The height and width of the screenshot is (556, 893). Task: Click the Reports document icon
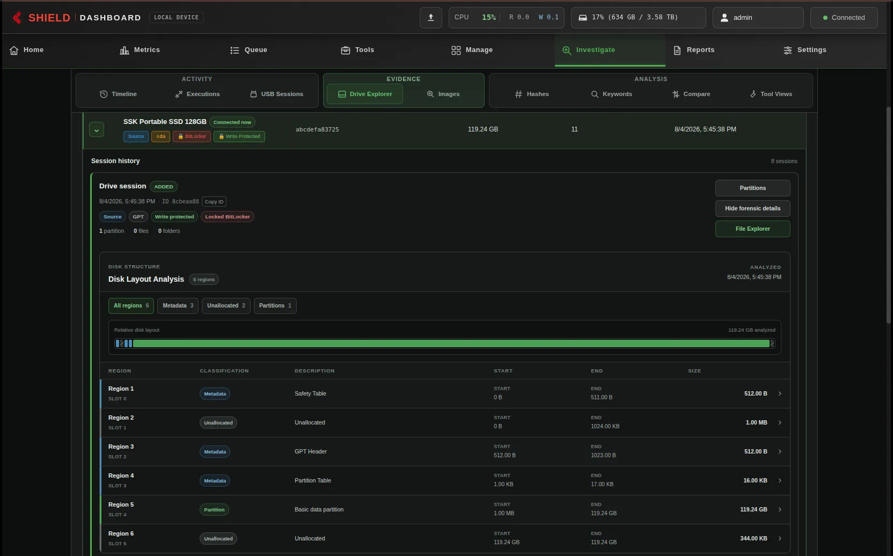coord(677,50)
